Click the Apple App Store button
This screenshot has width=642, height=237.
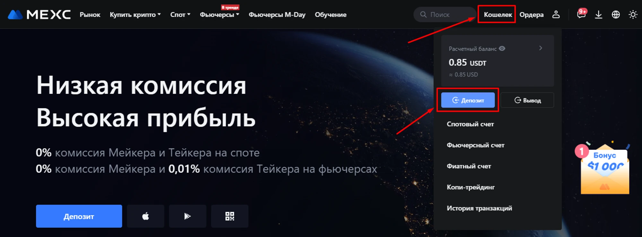(x=145, y=216)
